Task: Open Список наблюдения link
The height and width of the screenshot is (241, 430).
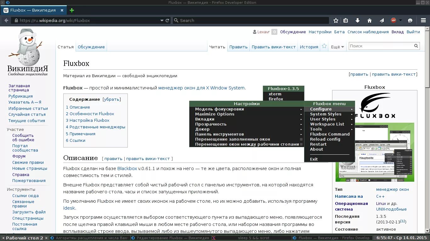Action: coord(368,32)
